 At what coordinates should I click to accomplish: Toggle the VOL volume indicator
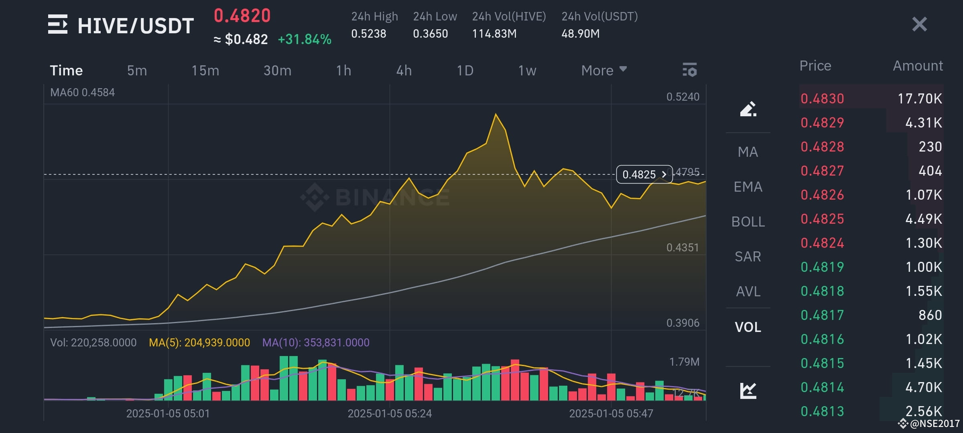[747, 327]
